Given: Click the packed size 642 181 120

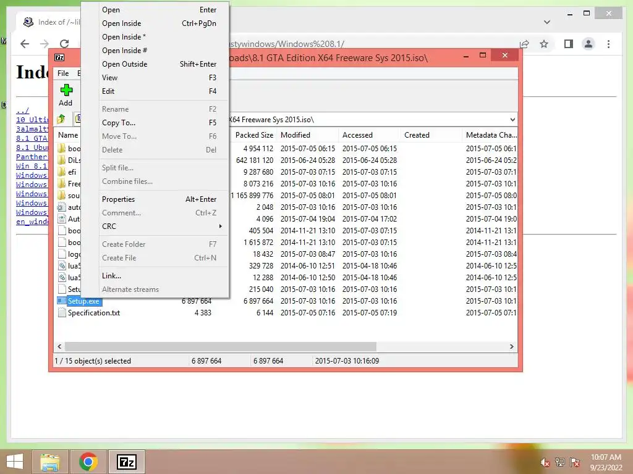Looking at the screenshot, I should pyautogui.click(x=254, y=160).
